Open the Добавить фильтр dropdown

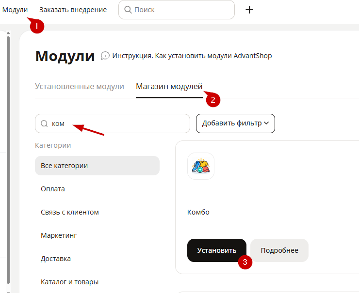tap(235, 123)
